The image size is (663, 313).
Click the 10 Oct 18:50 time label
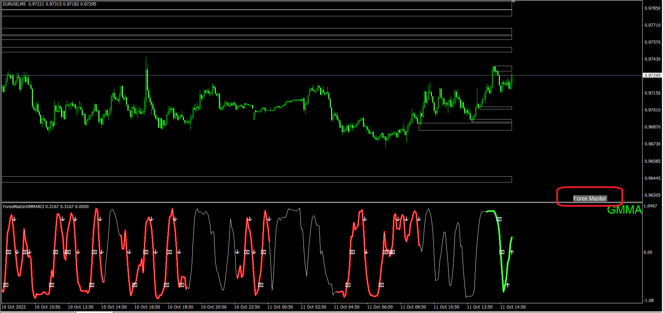click(x=180, y=307)
